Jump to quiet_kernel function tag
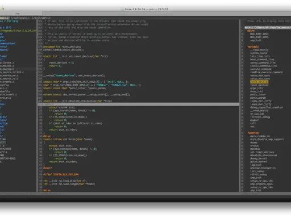The image size is (291, 218). 259,162
